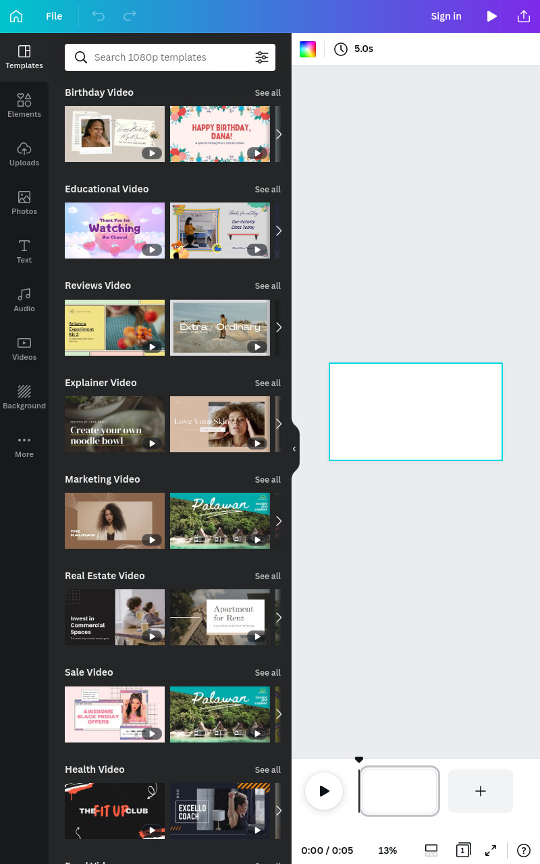
Task: Open the help question mark icon
Action: pyautogui.click(x=524, y=850)
